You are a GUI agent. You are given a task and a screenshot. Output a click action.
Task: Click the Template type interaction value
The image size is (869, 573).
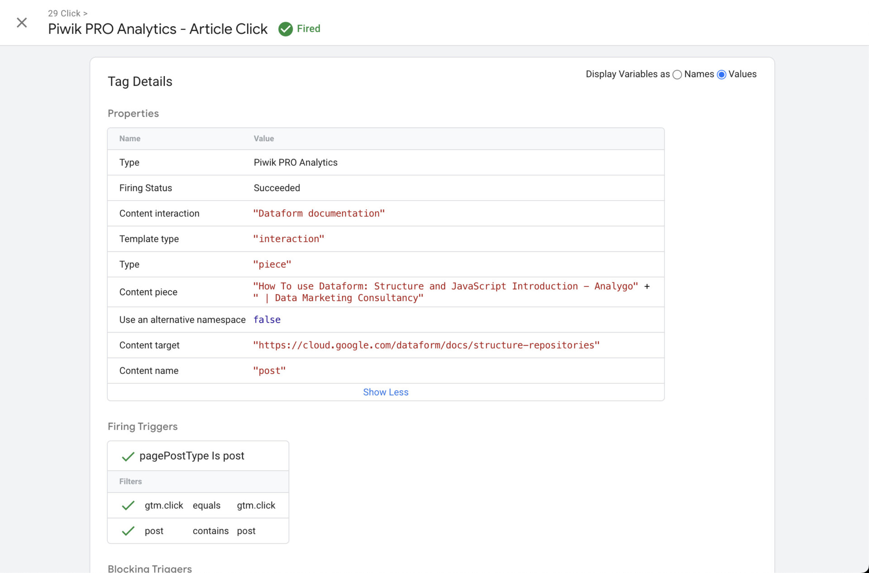tap(288, 239)
